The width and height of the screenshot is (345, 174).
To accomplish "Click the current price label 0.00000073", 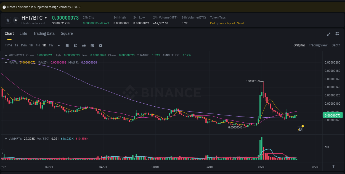I will click(x=333, y=115).
